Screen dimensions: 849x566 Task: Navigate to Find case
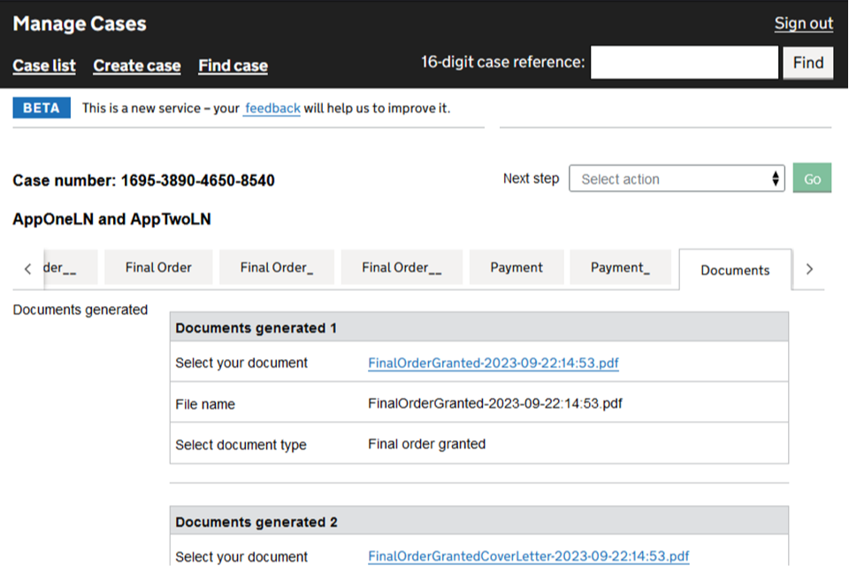233,66
